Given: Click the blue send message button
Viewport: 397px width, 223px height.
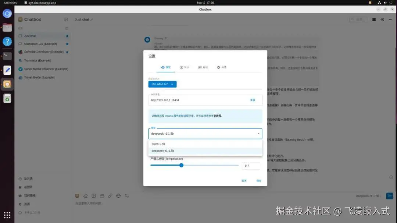Looking at the screenshot, I should tap(389, 196).
